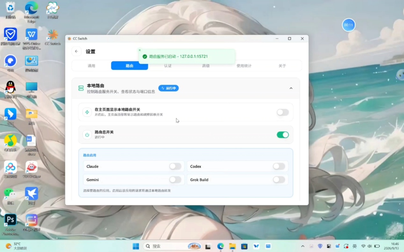
Task: Collapse the 本地路由 section chevron
Action: coord(291,88)
